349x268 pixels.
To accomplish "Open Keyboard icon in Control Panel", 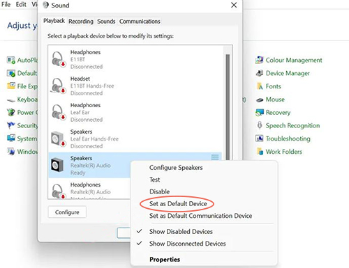I will pyautogui.click(x=11, y=100).
